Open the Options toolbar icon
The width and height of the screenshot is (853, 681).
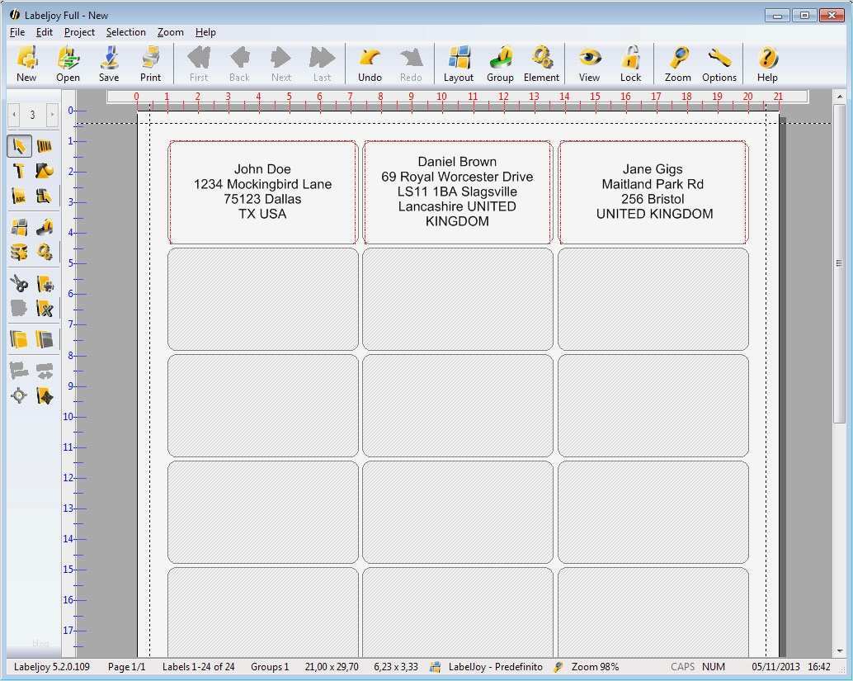pos(719,62)
